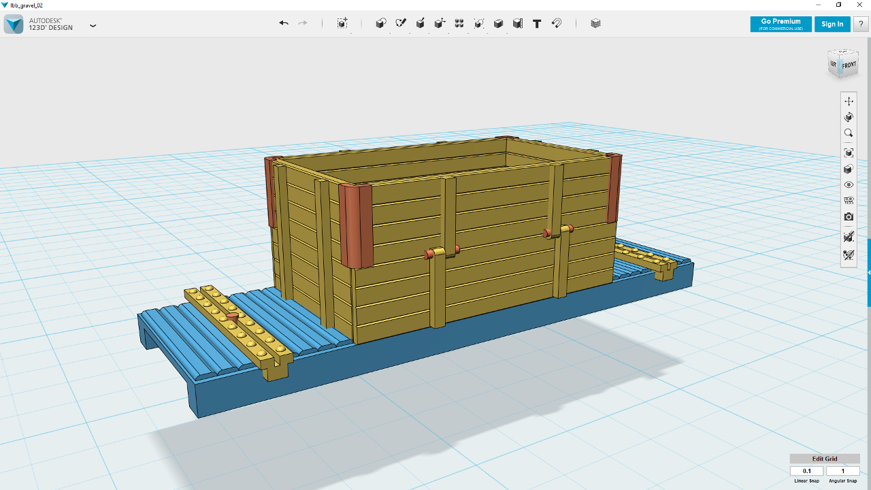Select the Pan tool in navigation bar
This screenshot has width=871, height=490.
click(849, 101)
